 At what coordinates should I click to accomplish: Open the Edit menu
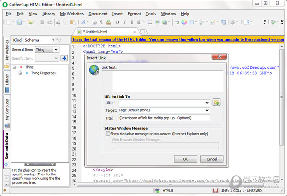click(x=20, y=14)
